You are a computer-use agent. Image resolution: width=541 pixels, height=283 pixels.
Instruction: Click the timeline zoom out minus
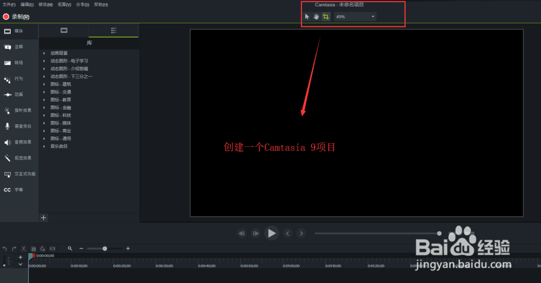click(82, 248)
